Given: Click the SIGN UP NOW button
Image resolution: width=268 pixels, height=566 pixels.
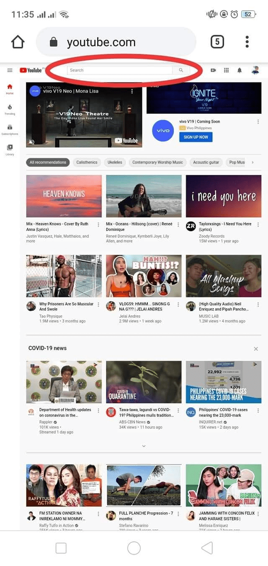Looking at the screenshot, I should click(196, 137).
